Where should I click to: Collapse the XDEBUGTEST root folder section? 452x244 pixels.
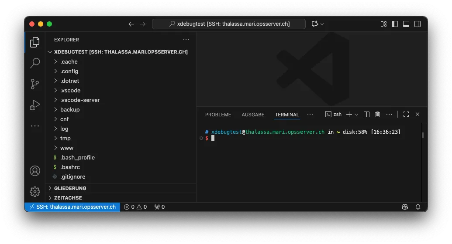coord(121,52)
